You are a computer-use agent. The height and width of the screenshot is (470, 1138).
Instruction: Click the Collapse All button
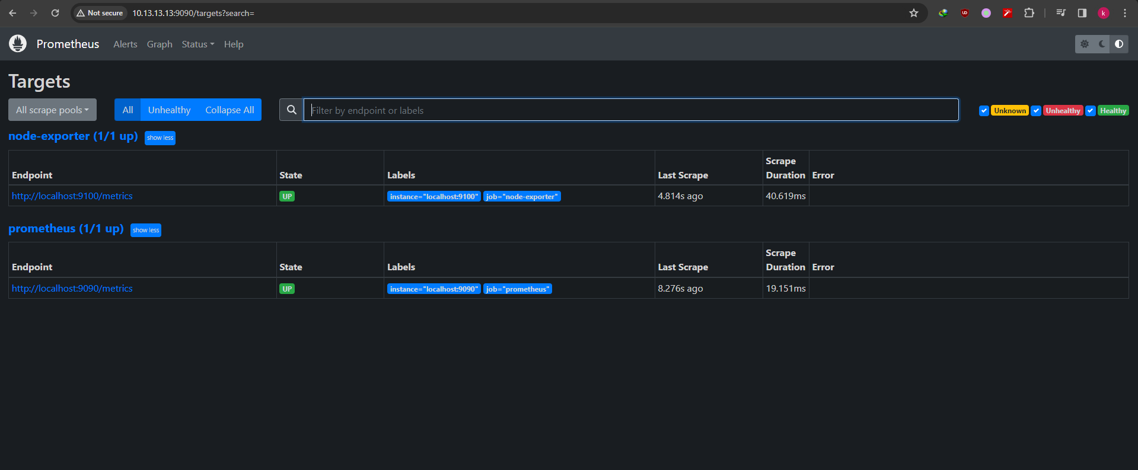(229, 110)
